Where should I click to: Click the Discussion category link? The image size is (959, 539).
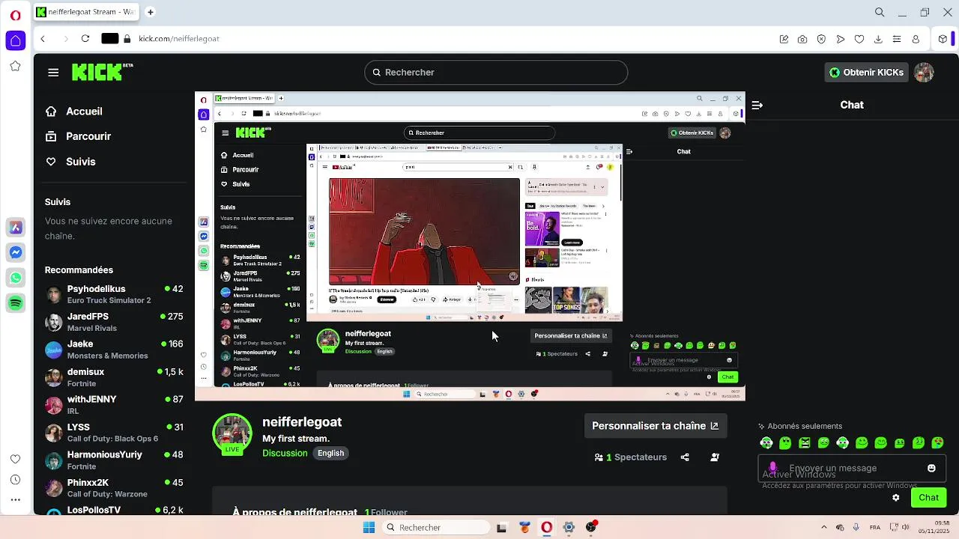285,454
